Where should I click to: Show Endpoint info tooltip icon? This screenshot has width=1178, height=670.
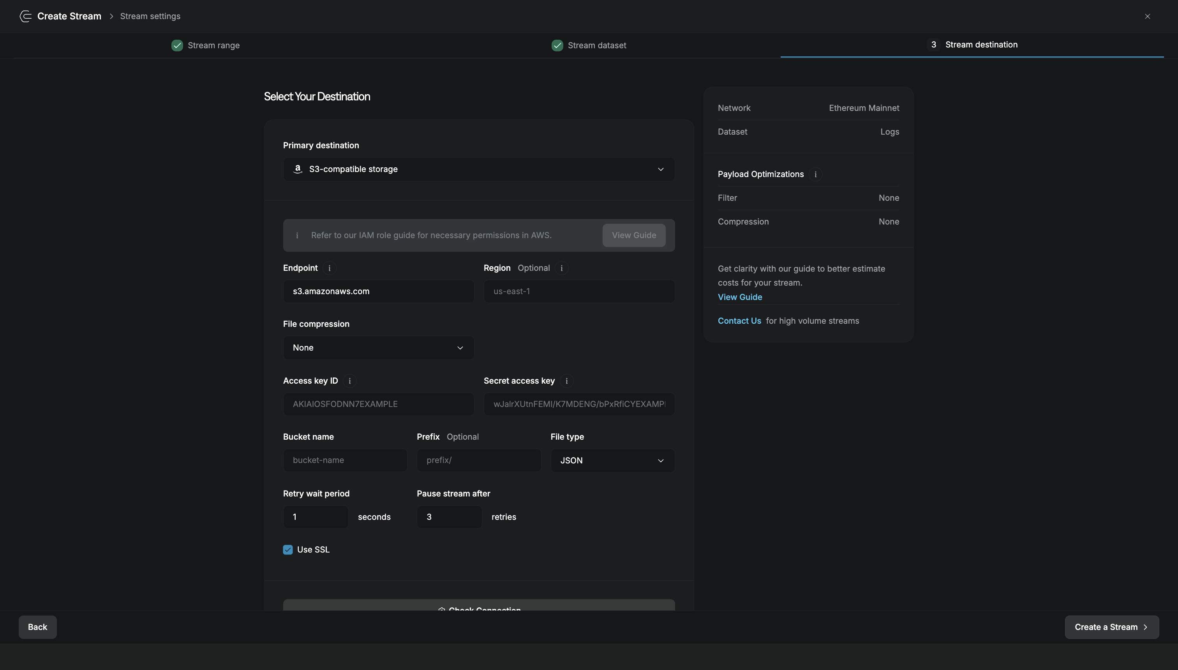click(x=330, y=268)
